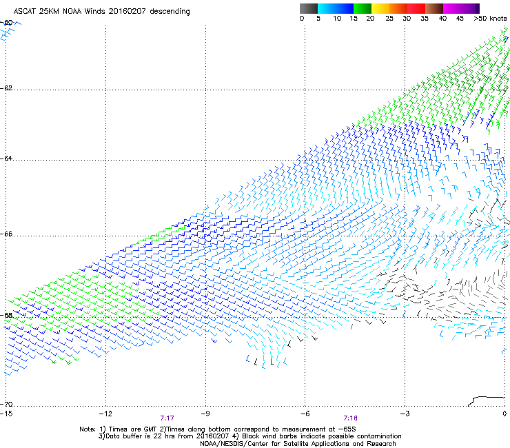Click the -62 latitude axis label
This screenshot has height=448, width=510.
point(7,88)
